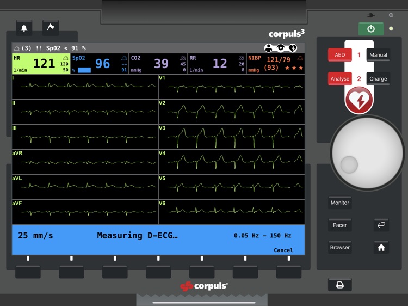Click the shock heart lightning button
The width and height of the screenshot is (408, 306).
[359, 100]
